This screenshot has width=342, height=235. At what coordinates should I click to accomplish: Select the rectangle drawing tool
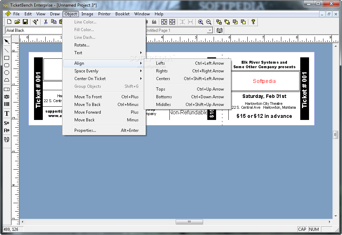pos(7,58)
